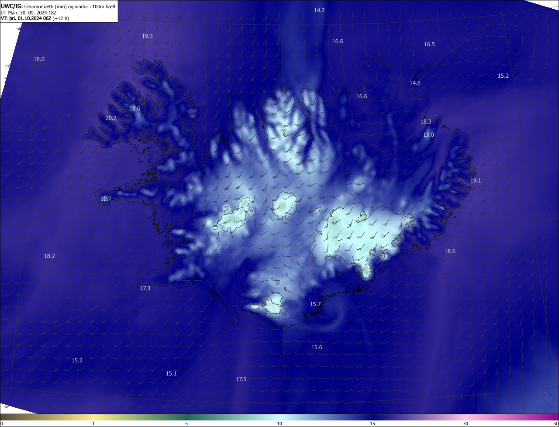Click the colorbar tick label 0

[x=1, y=424]
